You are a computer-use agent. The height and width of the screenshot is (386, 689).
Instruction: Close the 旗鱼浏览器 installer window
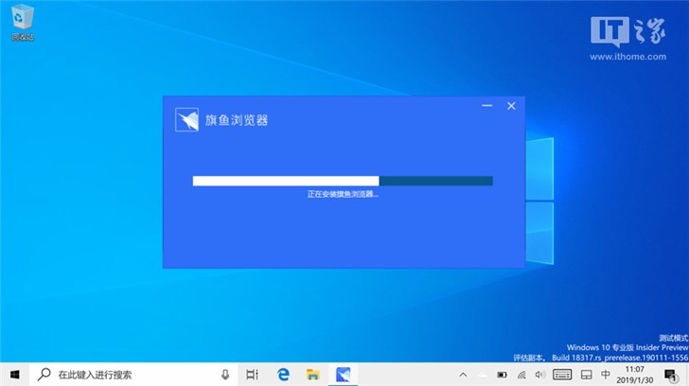pyautogui.click(x=511, y=106)
